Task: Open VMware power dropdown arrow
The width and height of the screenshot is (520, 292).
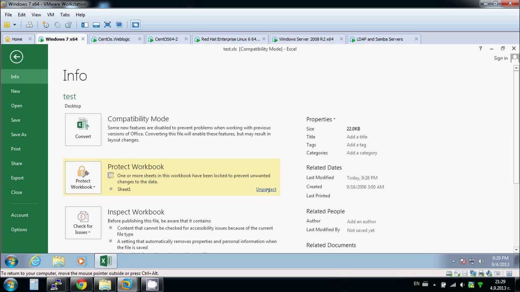Action: click(14, 25)
